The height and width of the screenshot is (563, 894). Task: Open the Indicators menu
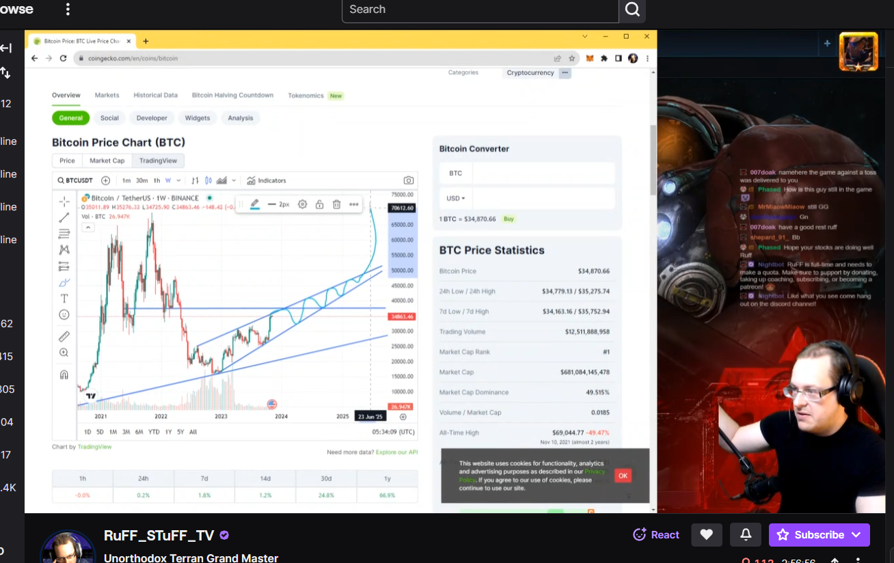(x=267, y=180)
